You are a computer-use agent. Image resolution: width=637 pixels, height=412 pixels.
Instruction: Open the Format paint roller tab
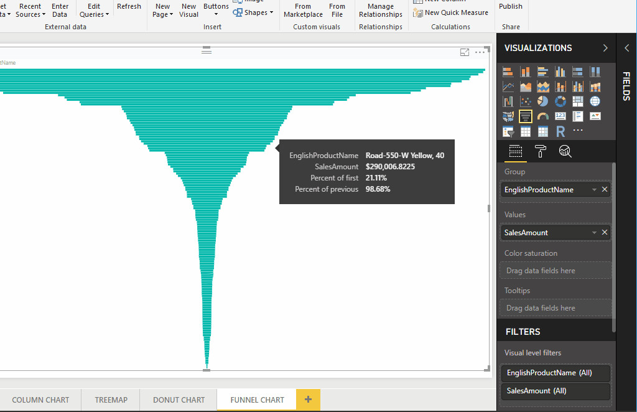pos(540,151)
